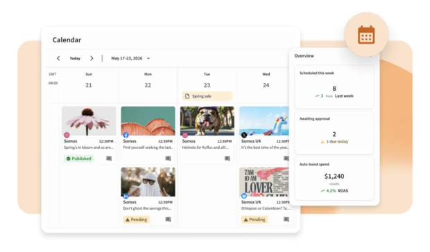The height and width of the screenshot is (252, 430).
Task: Click the "It's the best time of the year.." caption
Action: (x=265, y=147)
